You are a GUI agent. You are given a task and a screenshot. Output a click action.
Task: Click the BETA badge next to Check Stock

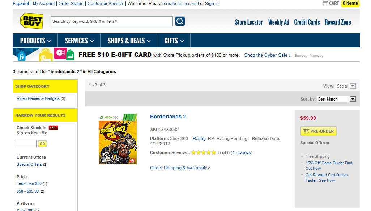[x=53, y=128]
